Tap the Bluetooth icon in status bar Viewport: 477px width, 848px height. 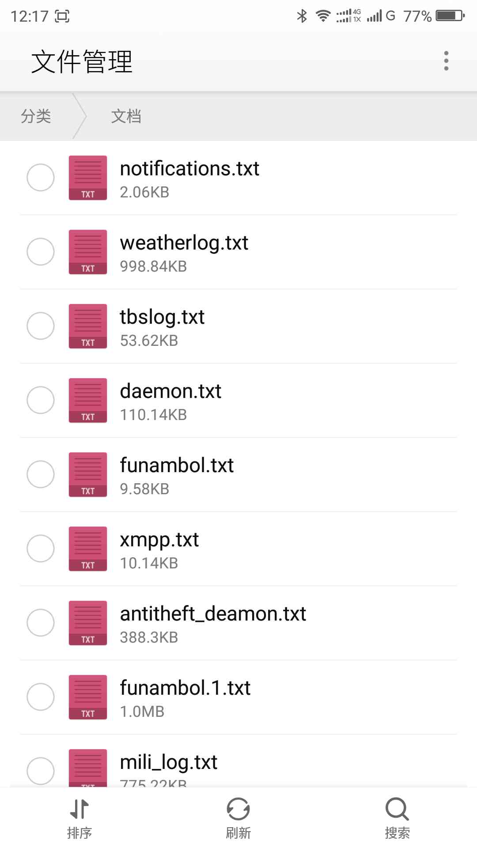click(302, 16)
